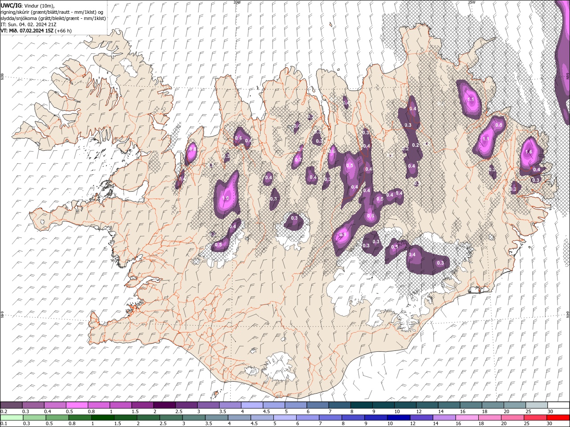
Task: Click the light periwinkle 4–4.5 swatch in top legend row
Action: click(x=252, y=405)
